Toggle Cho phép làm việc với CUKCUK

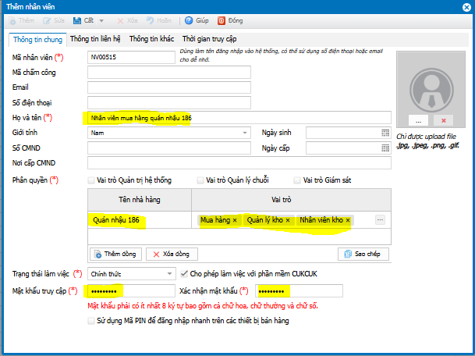click(x=184, y=274)
